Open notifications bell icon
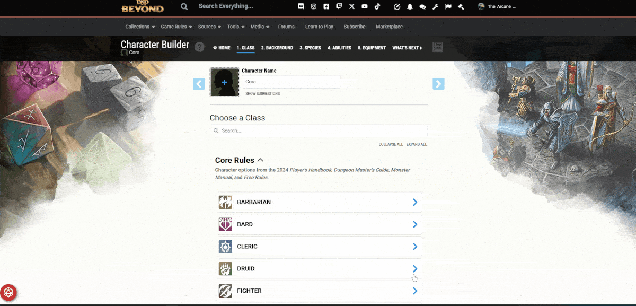 [x=410, y=7]
